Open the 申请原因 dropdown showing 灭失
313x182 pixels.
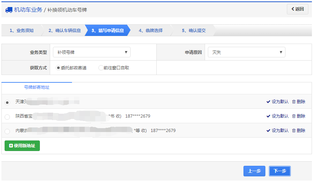pos(246,52)
